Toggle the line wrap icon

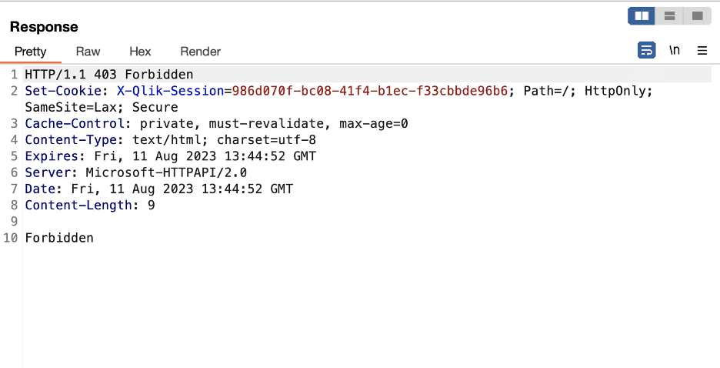(646, 50)
